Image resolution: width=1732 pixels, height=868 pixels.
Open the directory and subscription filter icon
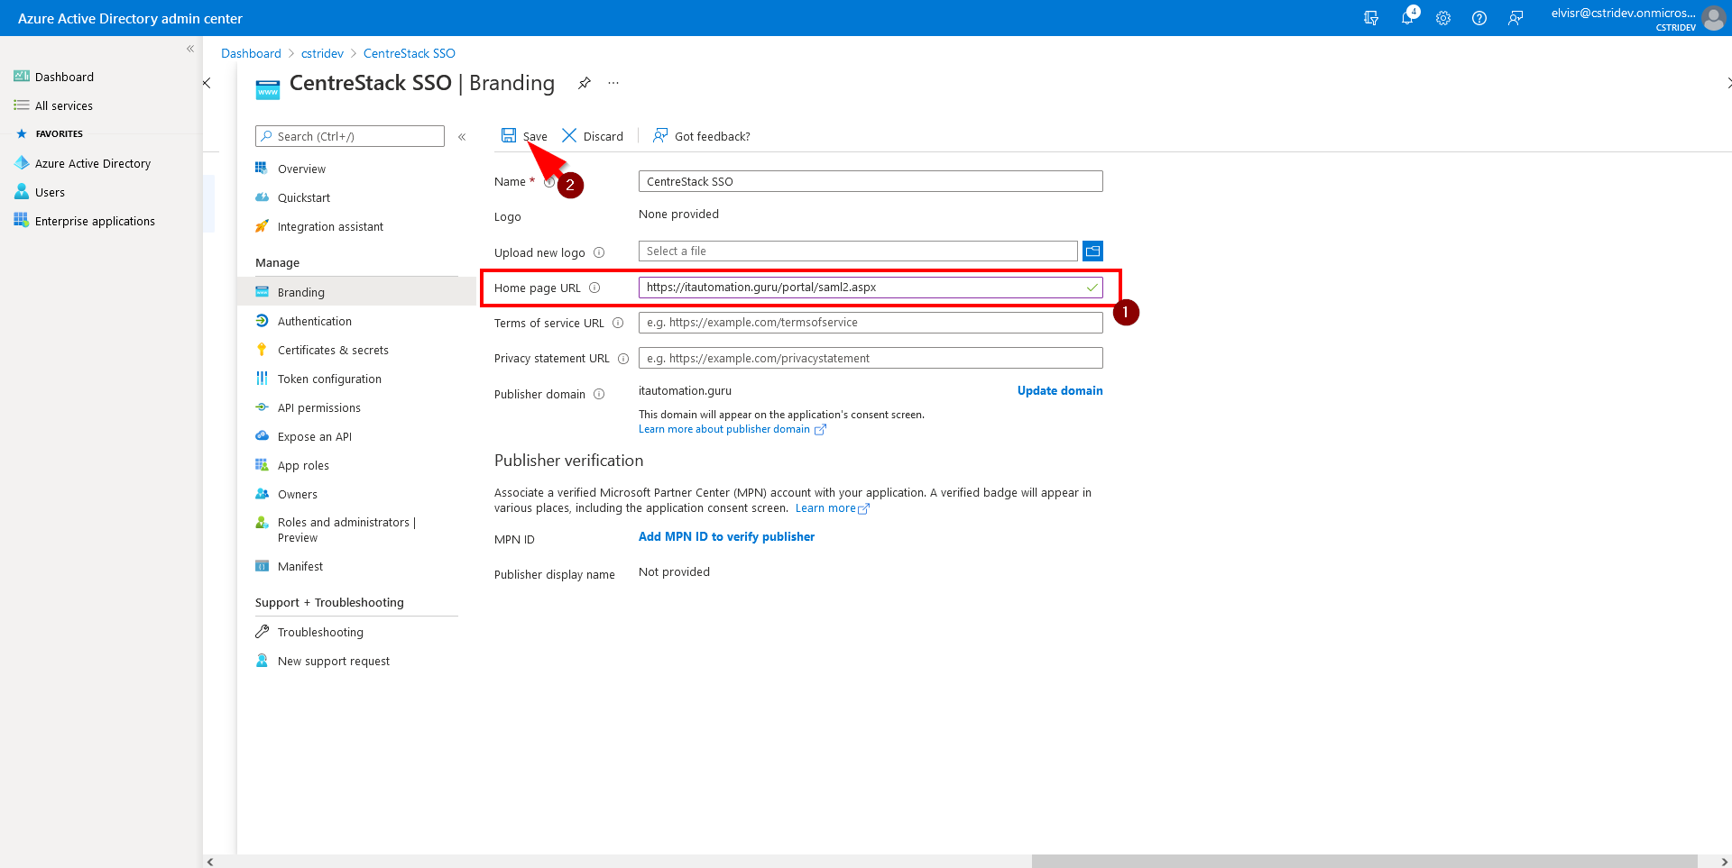pos(1371,18)
